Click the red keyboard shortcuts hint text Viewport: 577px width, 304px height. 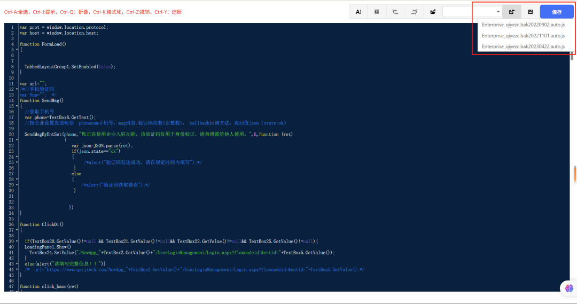93,12
